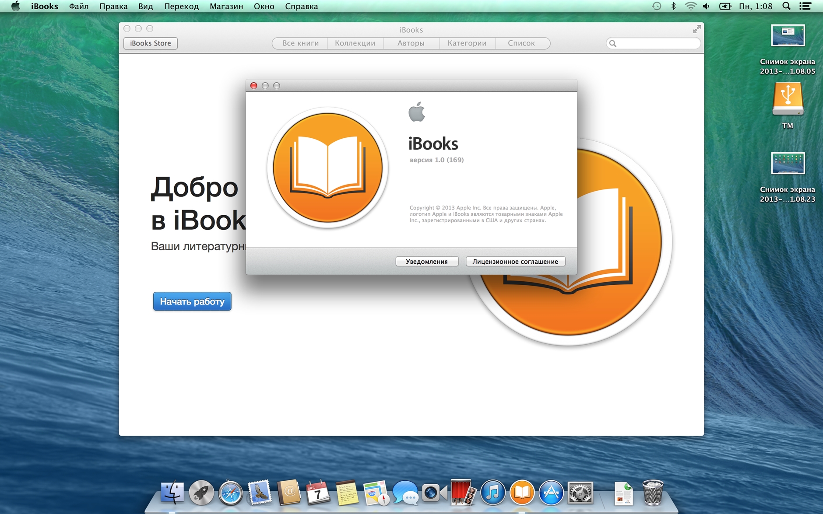The height and width of the screenshot is (514, 823).
Task: Select screenshot file ending 1.08.23 on desktop
Action: pyautogui.click(x=788, y=178)
